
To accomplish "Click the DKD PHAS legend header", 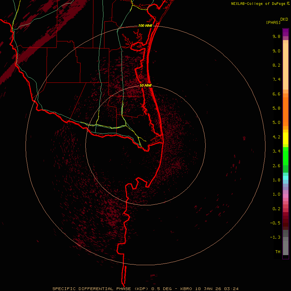I will click(277, 21).
